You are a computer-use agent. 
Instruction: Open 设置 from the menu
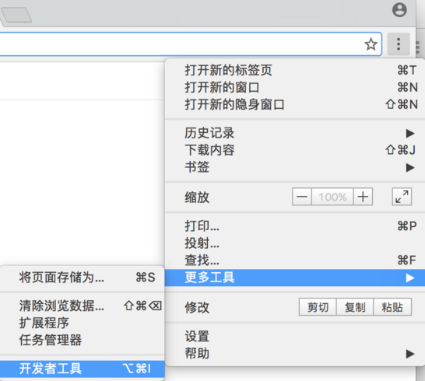coord(295,337)
